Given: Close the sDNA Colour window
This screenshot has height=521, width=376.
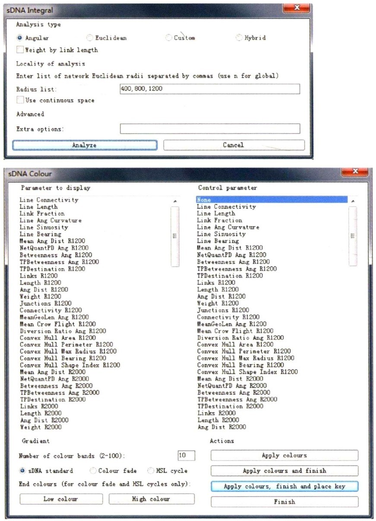Looking at the screenshot, I should (355, 172).
